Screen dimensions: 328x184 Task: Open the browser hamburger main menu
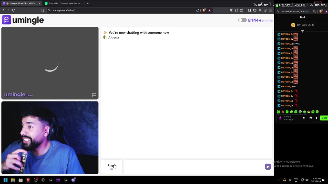point(270,10)
